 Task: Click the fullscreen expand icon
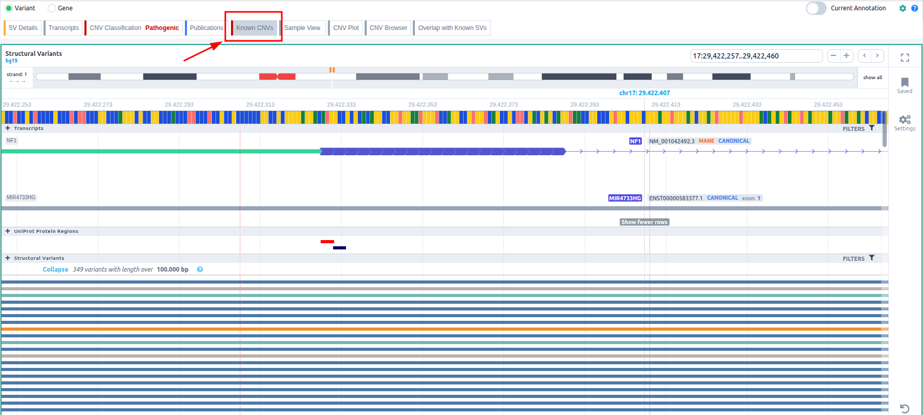[x=904, y=57]
